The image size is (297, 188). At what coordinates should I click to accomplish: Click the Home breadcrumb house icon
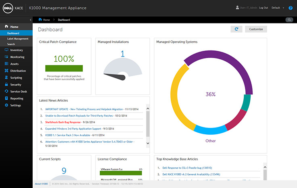[x=40, y=19]
